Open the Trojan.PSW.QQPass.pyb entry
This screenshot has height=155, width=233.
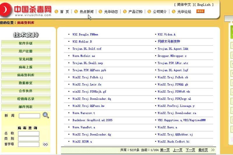(89, 70)
